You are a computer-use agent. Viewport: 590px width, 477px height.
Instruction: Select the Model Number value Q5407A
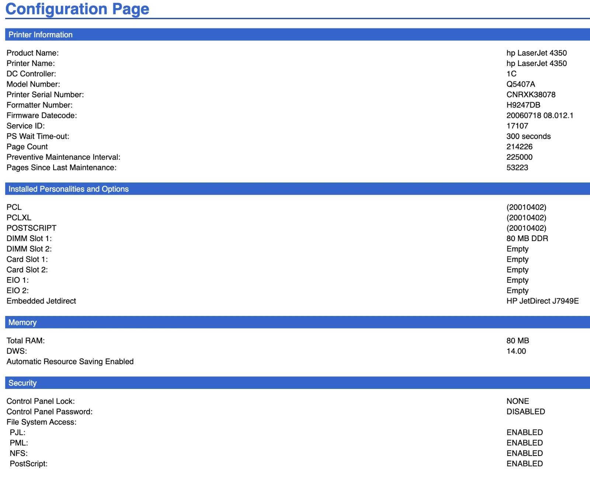520,84
